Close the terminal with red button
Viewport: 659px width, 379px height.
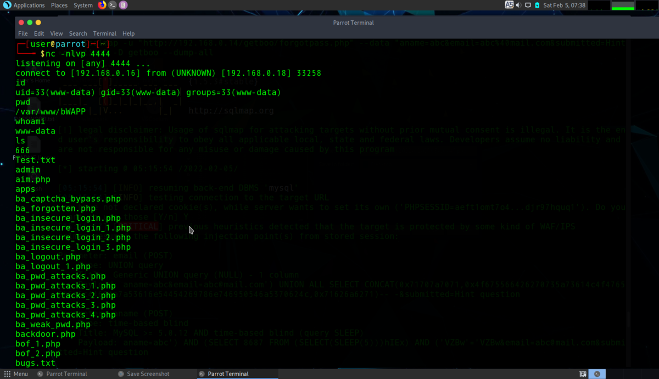tap(21, 23)
